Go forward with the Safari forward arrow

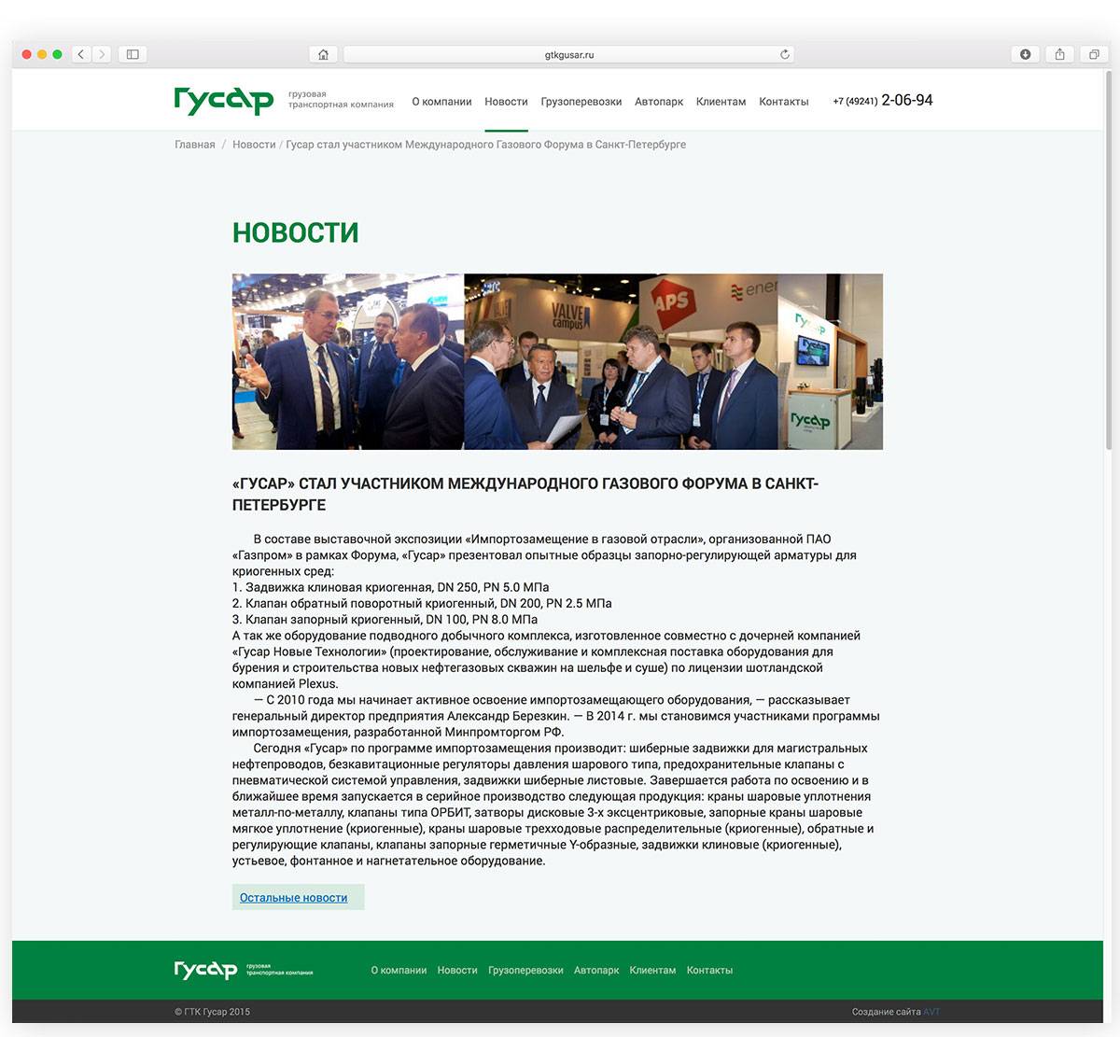pyautogui.click(x=102, y=54)
